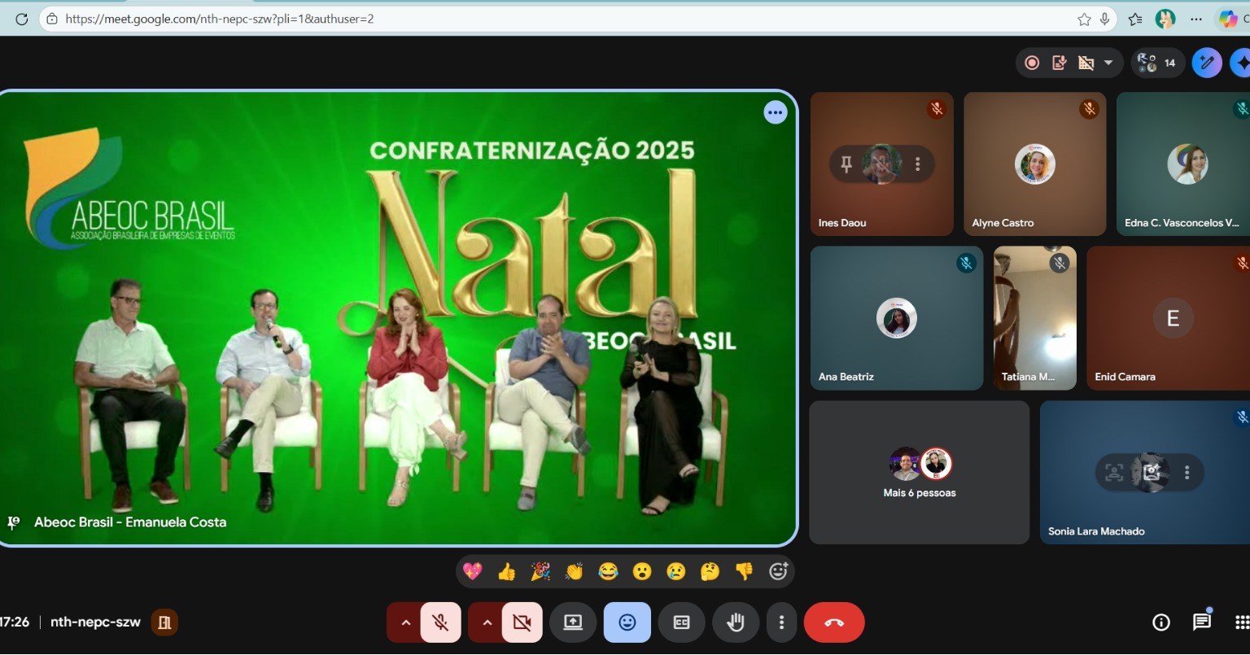The image size is (1250, 655).
Task: Send the clapping hands reaction
Action: click(574, 571)
